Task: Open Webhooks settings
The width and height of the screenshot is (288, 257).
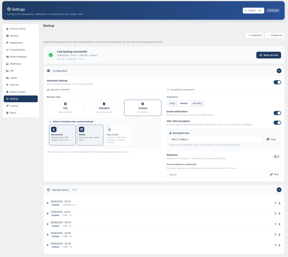Action: pyautogui.click(x=21, y=64)
